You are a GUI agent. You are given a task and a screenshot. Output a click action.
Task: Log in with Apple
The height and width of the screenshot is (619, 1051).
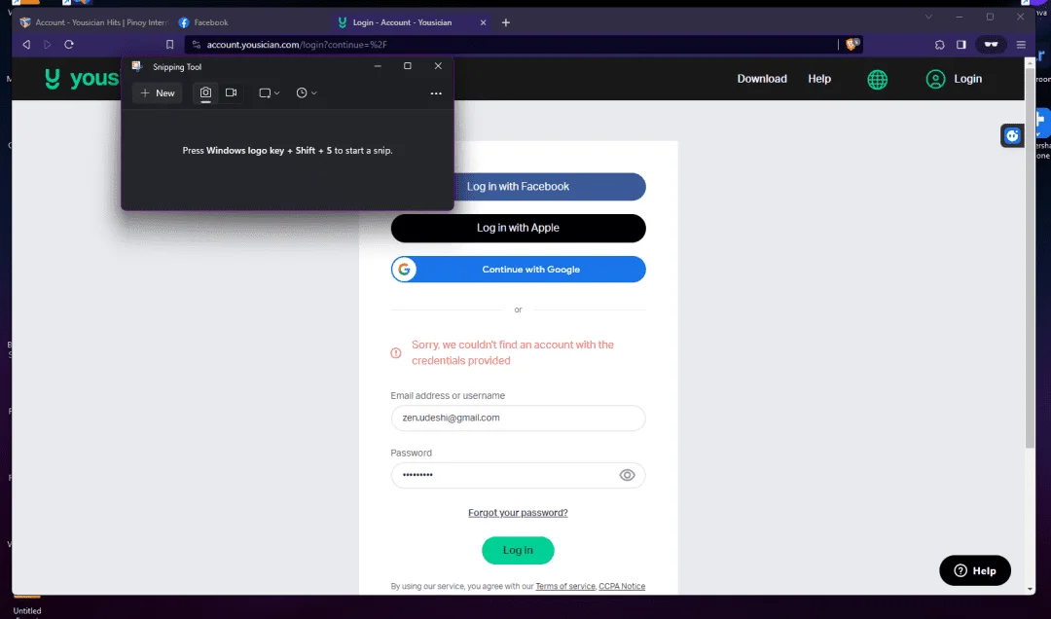[518, 228]
